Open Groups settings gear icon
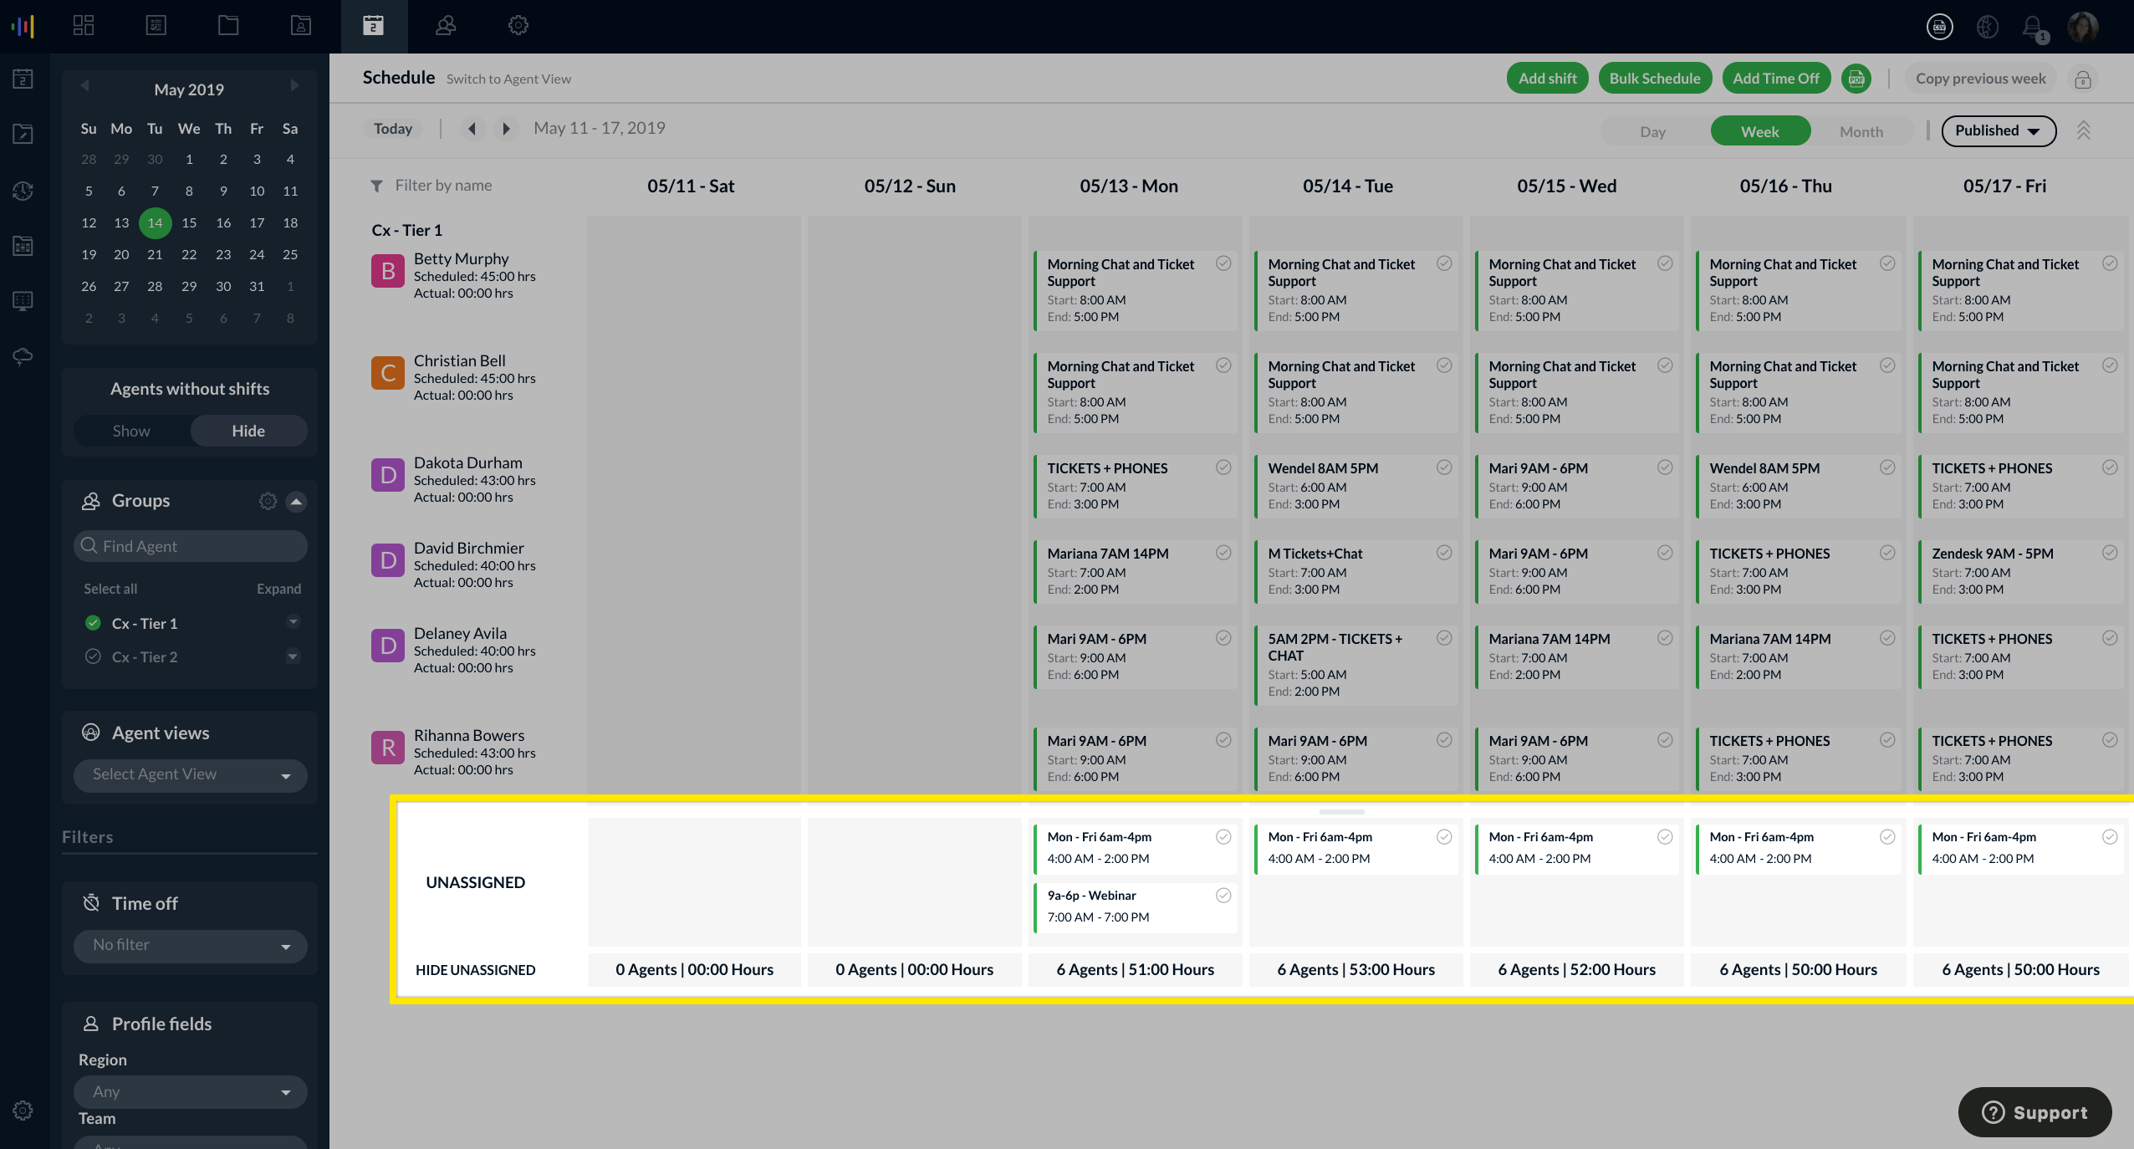 [x=268, y=501]
